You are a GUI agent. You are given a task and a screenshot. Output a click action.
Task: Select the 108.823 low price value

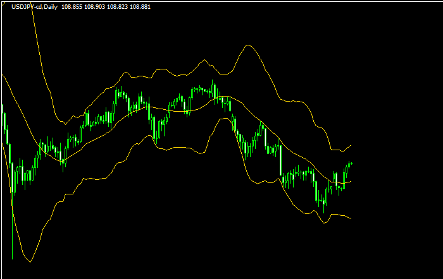click(117, 7)
